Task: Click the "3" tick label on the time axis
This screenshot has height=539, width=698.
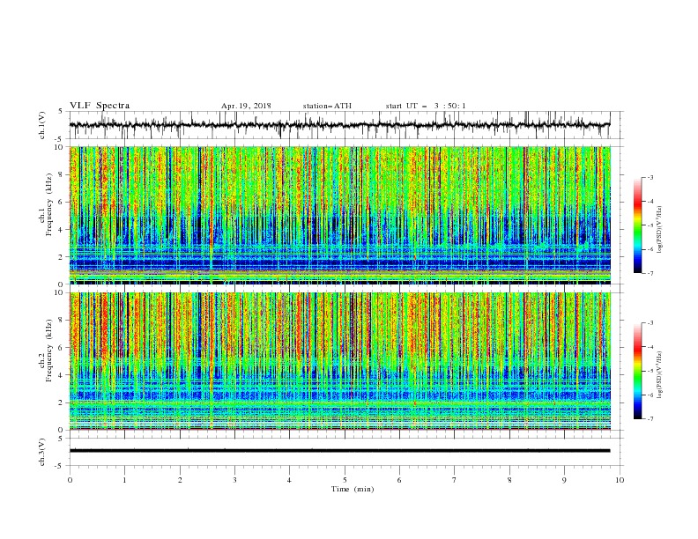Action: tap(234, 480)
